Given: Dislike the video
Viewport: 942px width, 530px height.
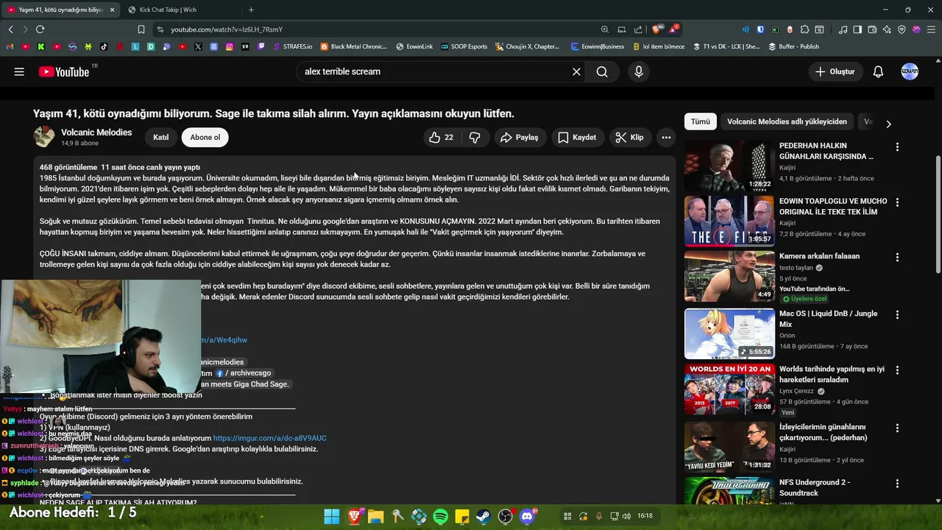Looking at the screenshot, I should click(475, 137).
